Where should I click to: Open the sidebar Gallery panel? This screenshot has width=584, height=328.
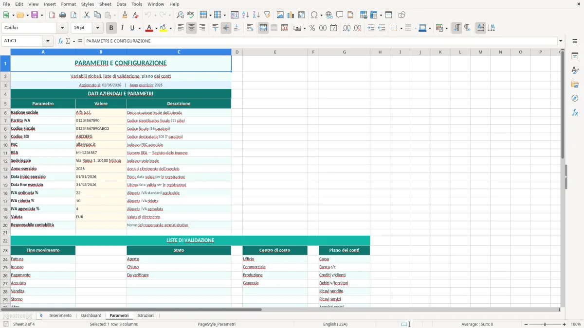[575, 85]
